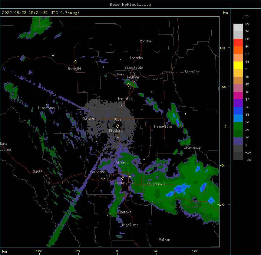Click the yellow V marker northwest of RockyMH
261x255 pixels.
coord(53,56)
